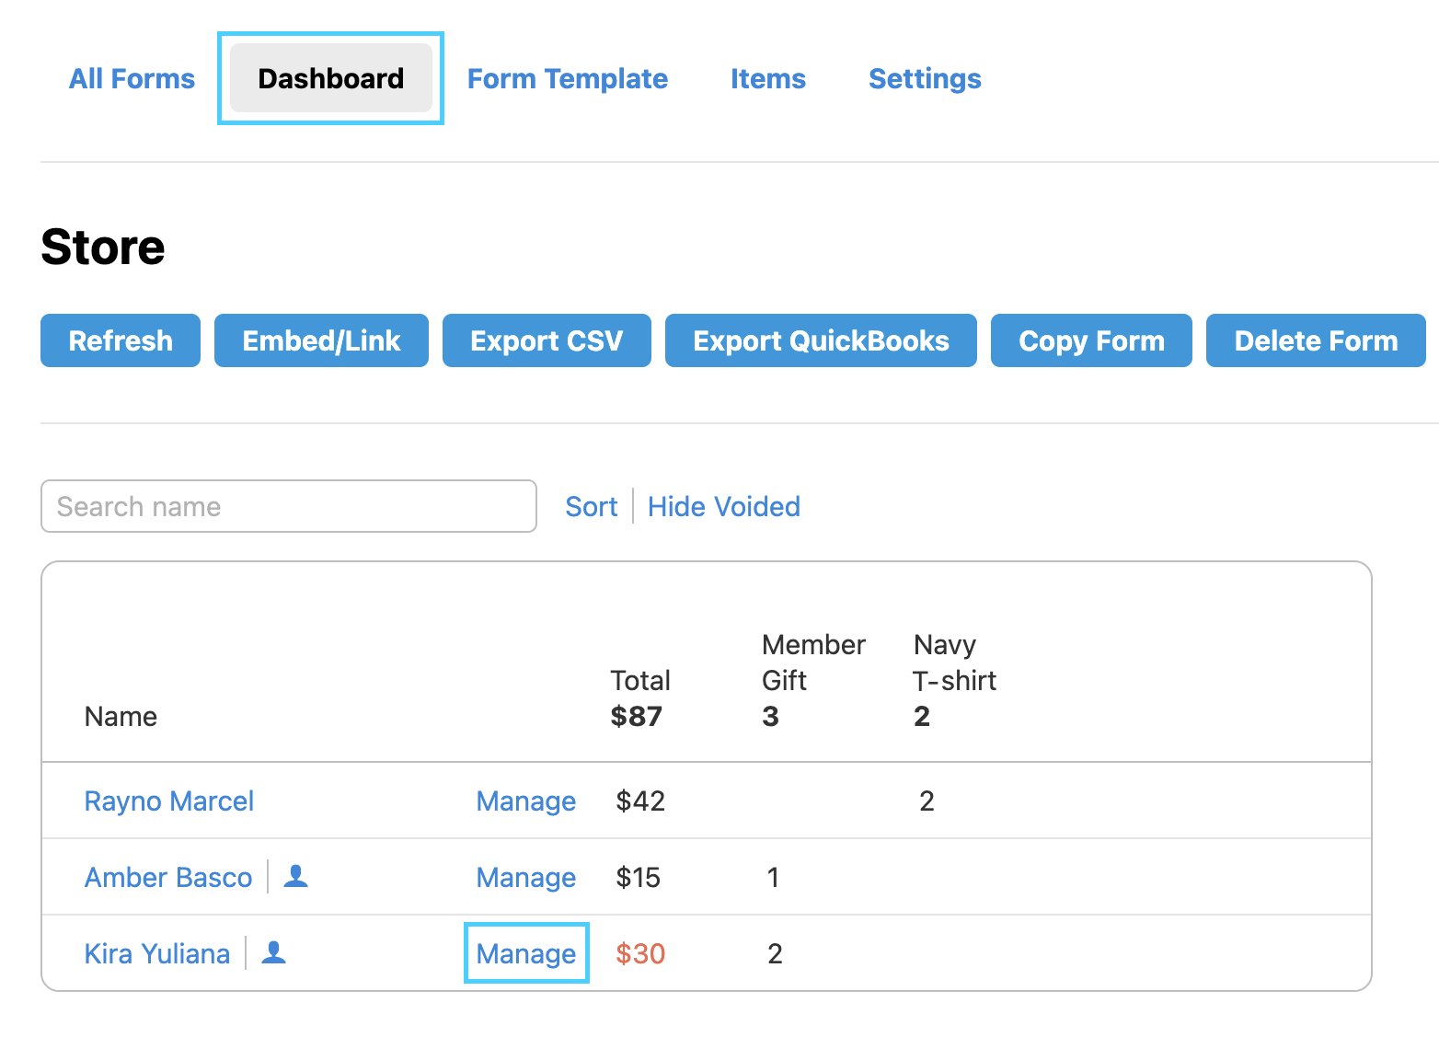
Task: Click Manage for Kira Yuliana
Action: 526,954
